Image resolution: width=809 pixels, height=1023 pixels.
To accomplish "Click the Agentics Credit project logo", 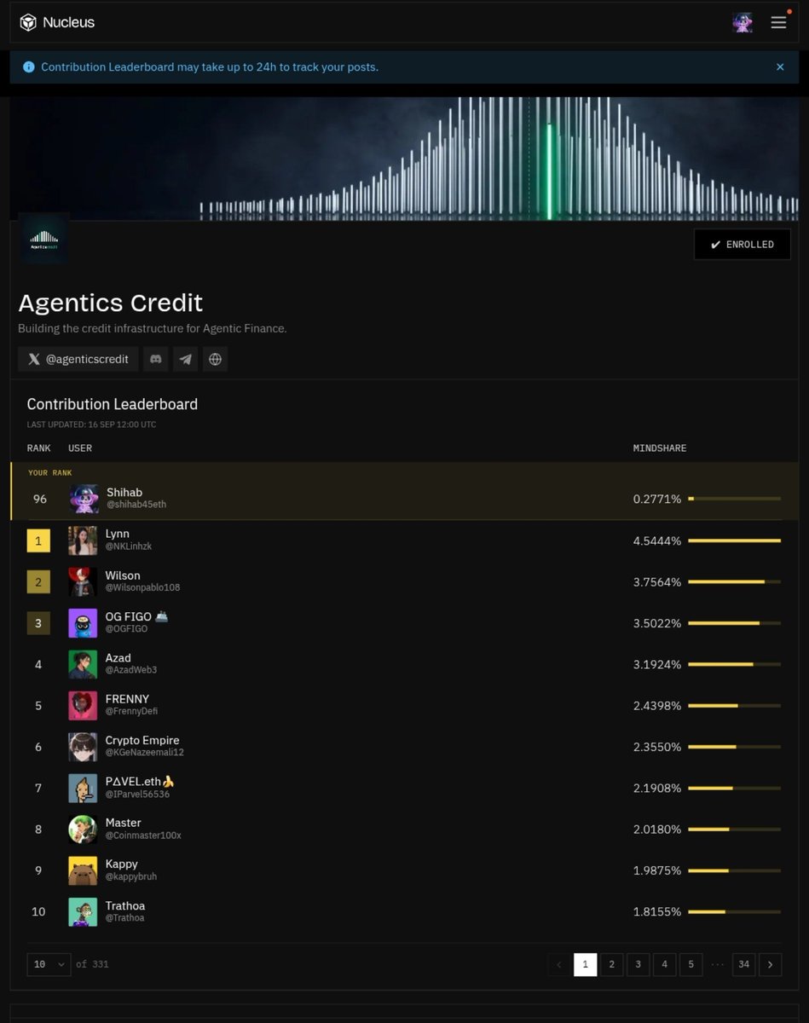I will [43, 238].
